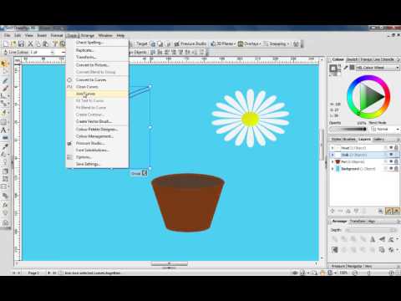Viewport: 401px width, 301px height.
Task: Click the Cut toolbar icon
Action: (x=30, y=43)
